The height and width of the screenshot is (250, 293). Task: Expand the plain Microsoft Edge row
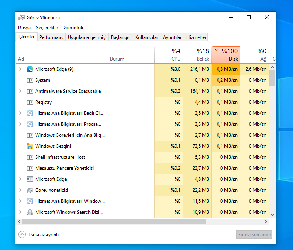pyautogui.click(x=20, y=179)
